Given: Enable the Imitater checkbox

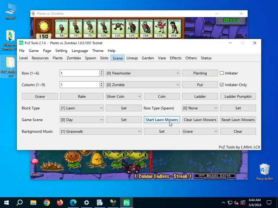Looking at the screenshot, I should pyautogui.click(x=222, y=73).
